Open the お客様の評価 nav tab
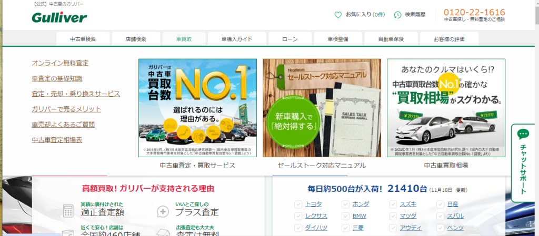The image size is (539, 236). [x=450, y=39]
